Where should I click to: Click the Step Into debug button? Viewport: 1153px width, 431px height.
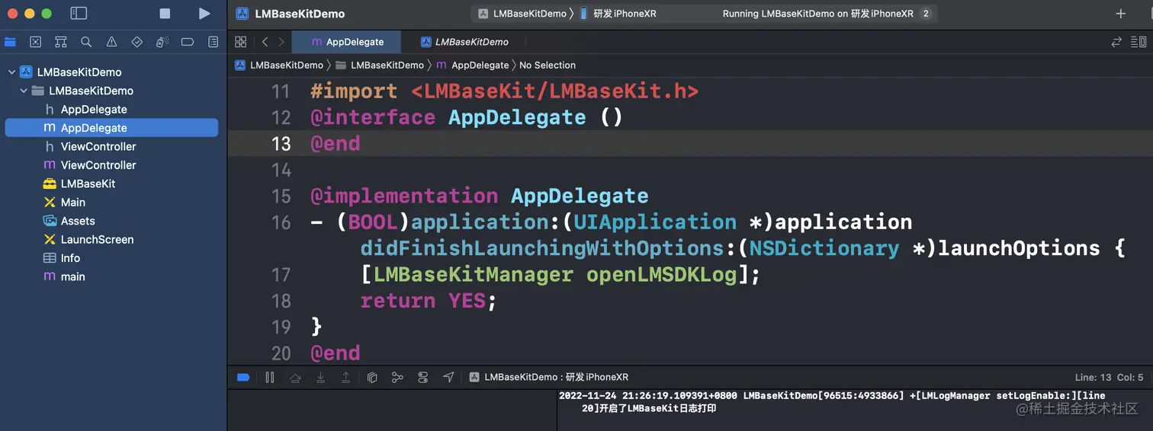click(x=320, y=377)
